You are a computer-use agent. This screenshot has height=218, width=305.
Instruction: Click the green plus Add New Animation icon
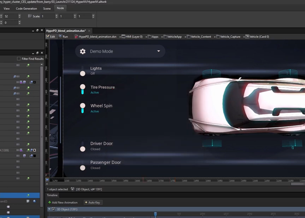coord(49,202)
